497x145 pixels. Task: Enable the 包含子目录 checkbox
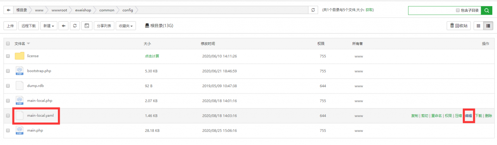coord(458,10)
